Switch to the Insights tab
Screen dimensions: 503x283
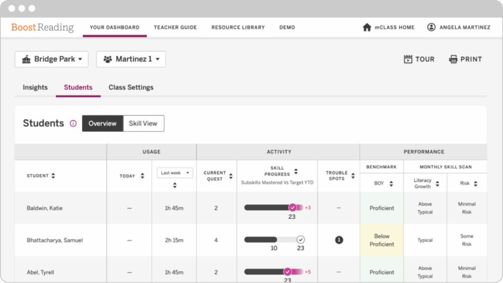pos(35,87)
